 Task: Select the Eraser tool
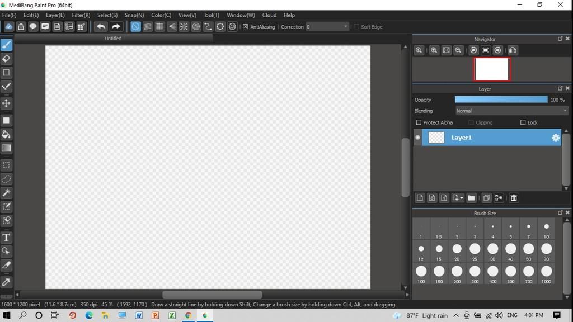pyautogui.click(x=6, y=59)
